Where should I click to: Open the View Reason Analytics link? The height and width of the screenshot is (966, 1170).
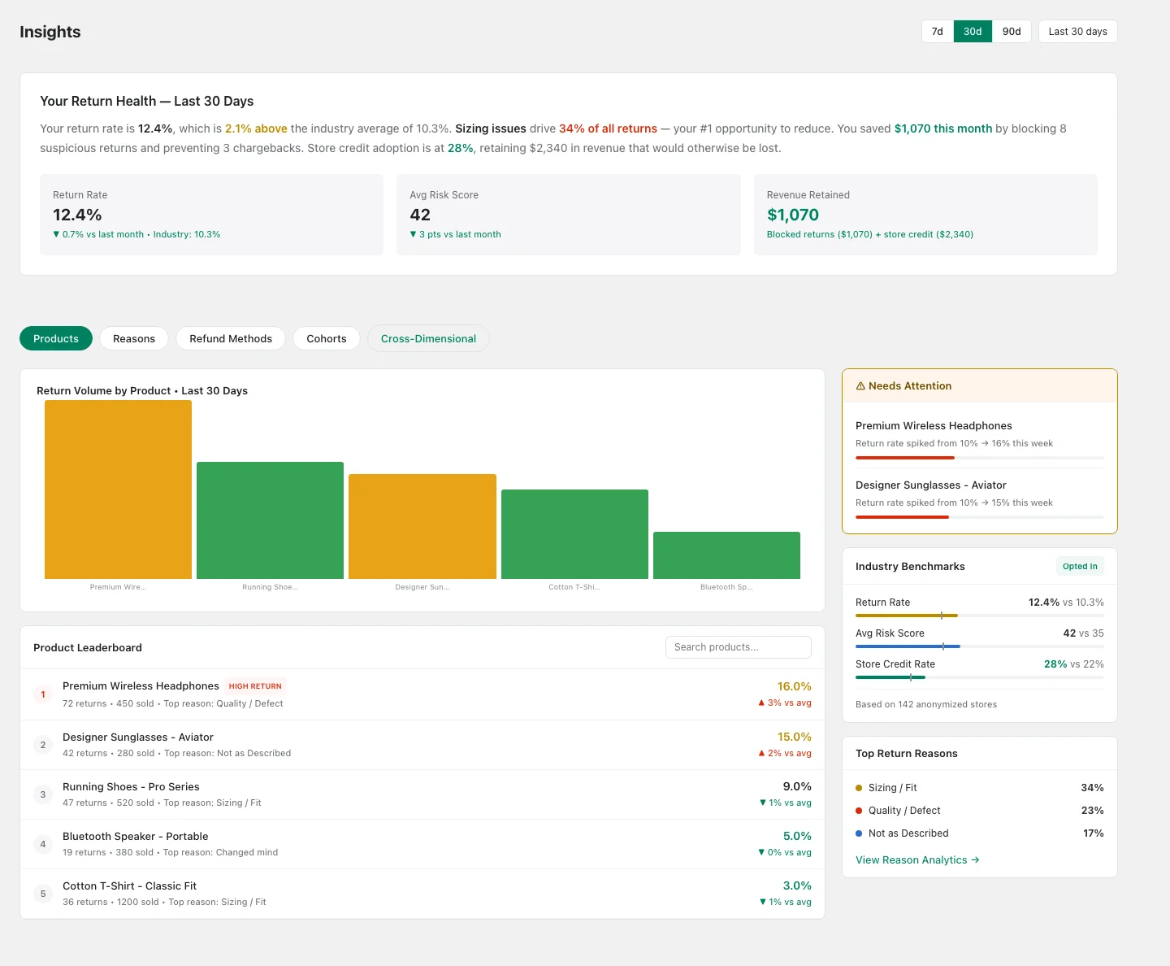[916, 860]
